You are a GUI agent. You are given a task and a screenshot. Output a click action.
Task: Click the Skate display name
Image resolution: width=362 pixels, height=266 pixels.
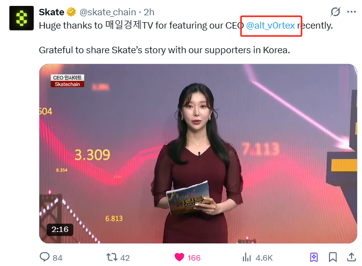pyautogui.click(x=52, y=12)
